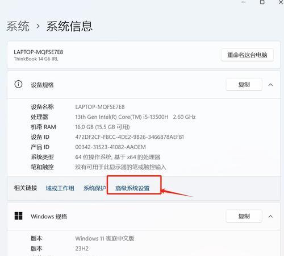The height and width of the screenshot is (256, 284).
Task: Collapse the 设备规格 section chevron
Action: click(x=270, y=85)
